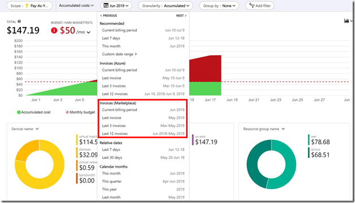Open Custom date range submenu
355x203 pixels.
point(119,54)
